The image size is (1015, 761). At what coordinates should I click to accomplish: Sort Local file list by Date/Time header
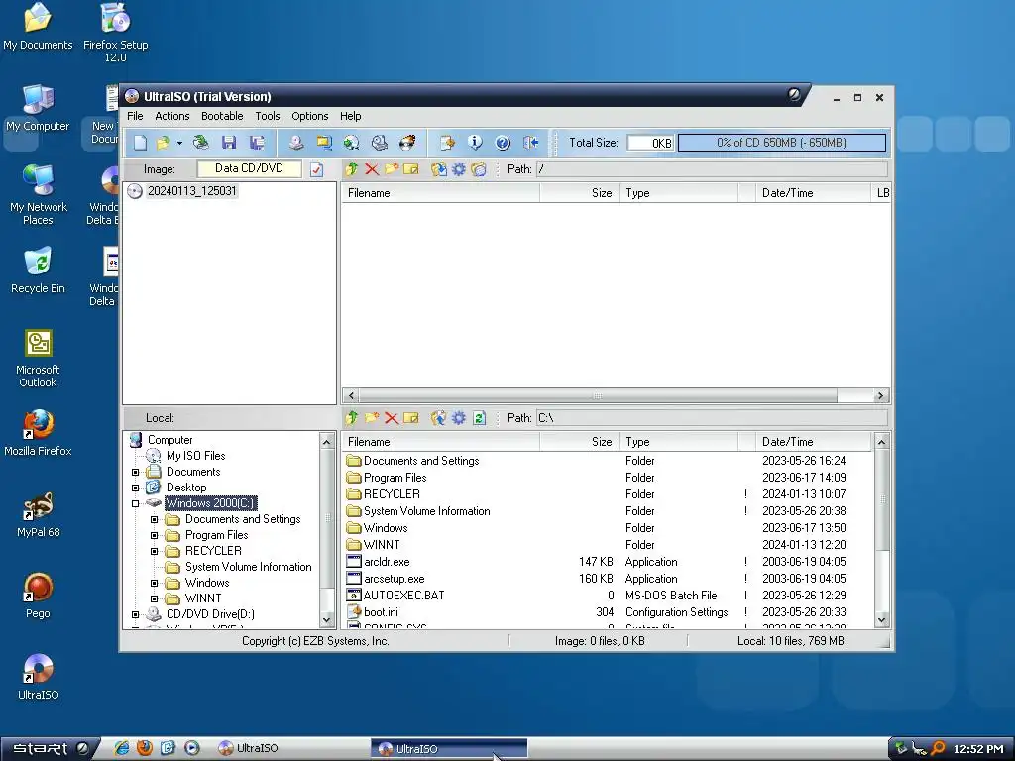tap(814, 442)
